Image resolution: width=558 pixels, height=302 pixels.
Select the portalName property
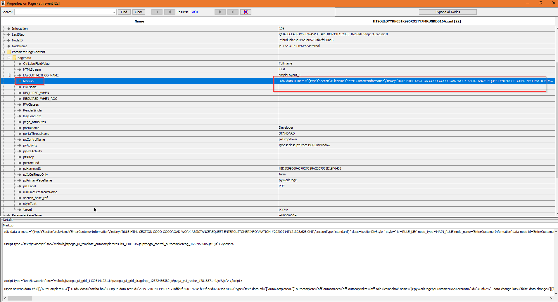pos(31,128)
